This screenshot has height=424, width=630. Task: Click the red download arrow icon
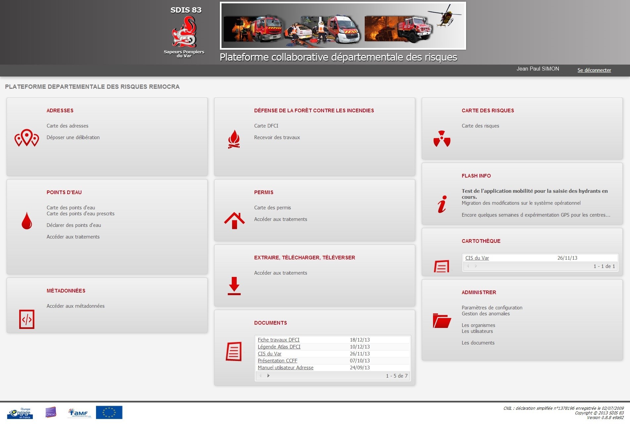click(234, 286)
